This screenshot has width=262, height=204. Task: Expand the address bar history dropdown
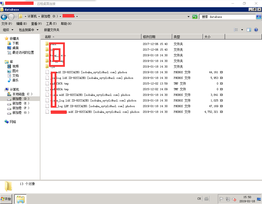click(x=189, y=17)
